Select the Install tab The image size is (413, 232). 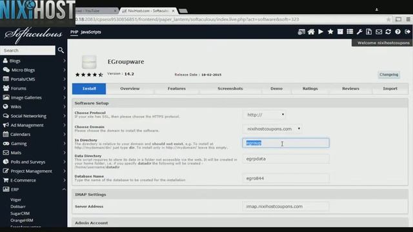89,89
